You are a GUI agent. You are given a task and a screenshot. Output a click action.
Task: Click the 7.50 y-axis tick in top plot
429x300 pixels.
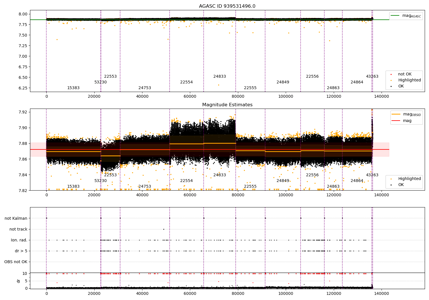click(x=23, y=35)
